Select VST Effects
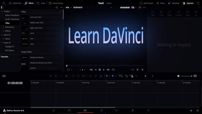 (x=10, y=51)
